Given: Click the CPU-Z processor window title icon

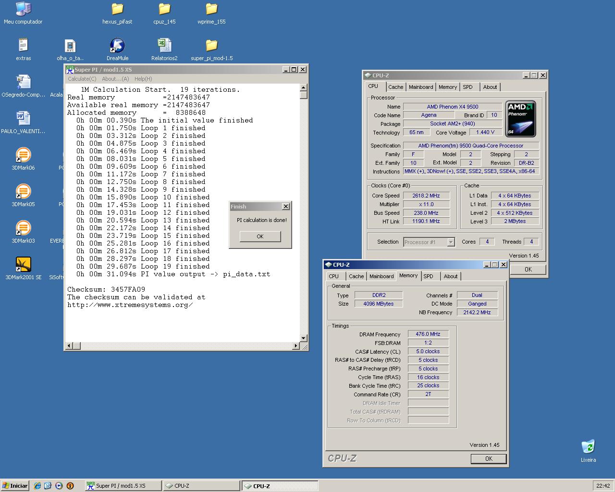Looking at the screenshot, I should (368, 75).
